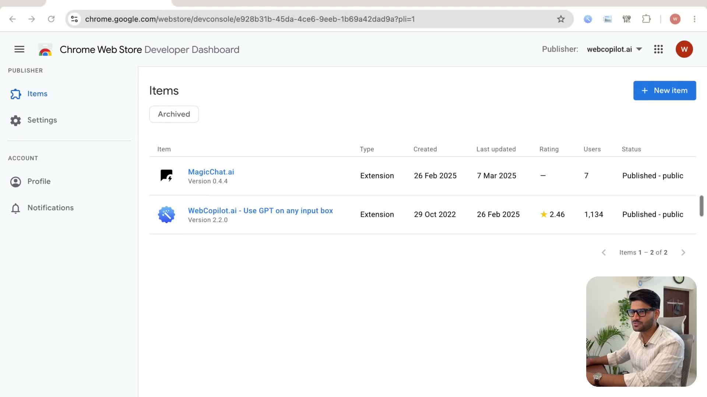Open the WebCopilot extension icon in toolbar
Viewport: 707px width, 397px height.
(588, 19)
